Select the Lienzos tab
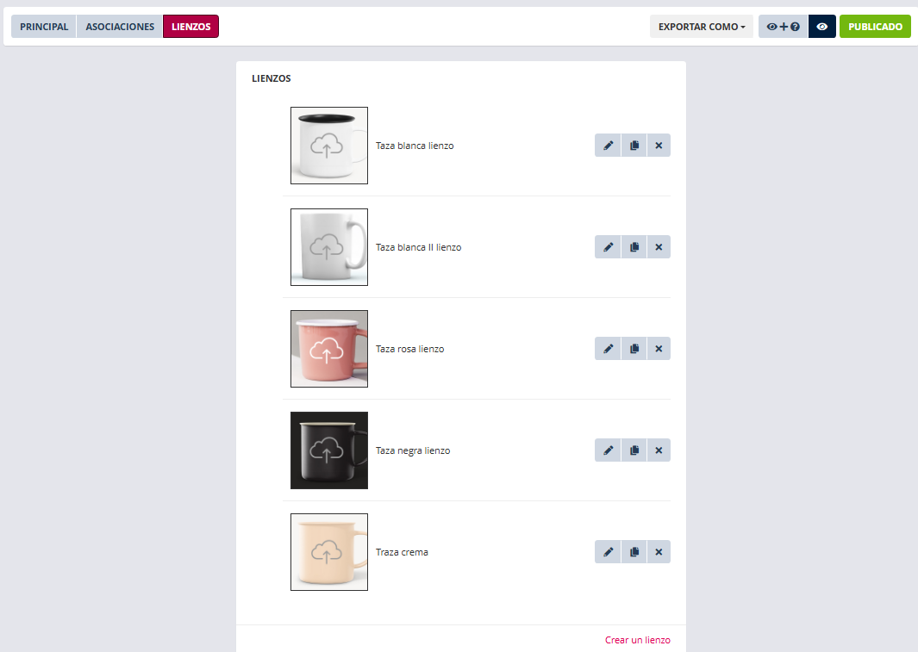 pos(190,27)
